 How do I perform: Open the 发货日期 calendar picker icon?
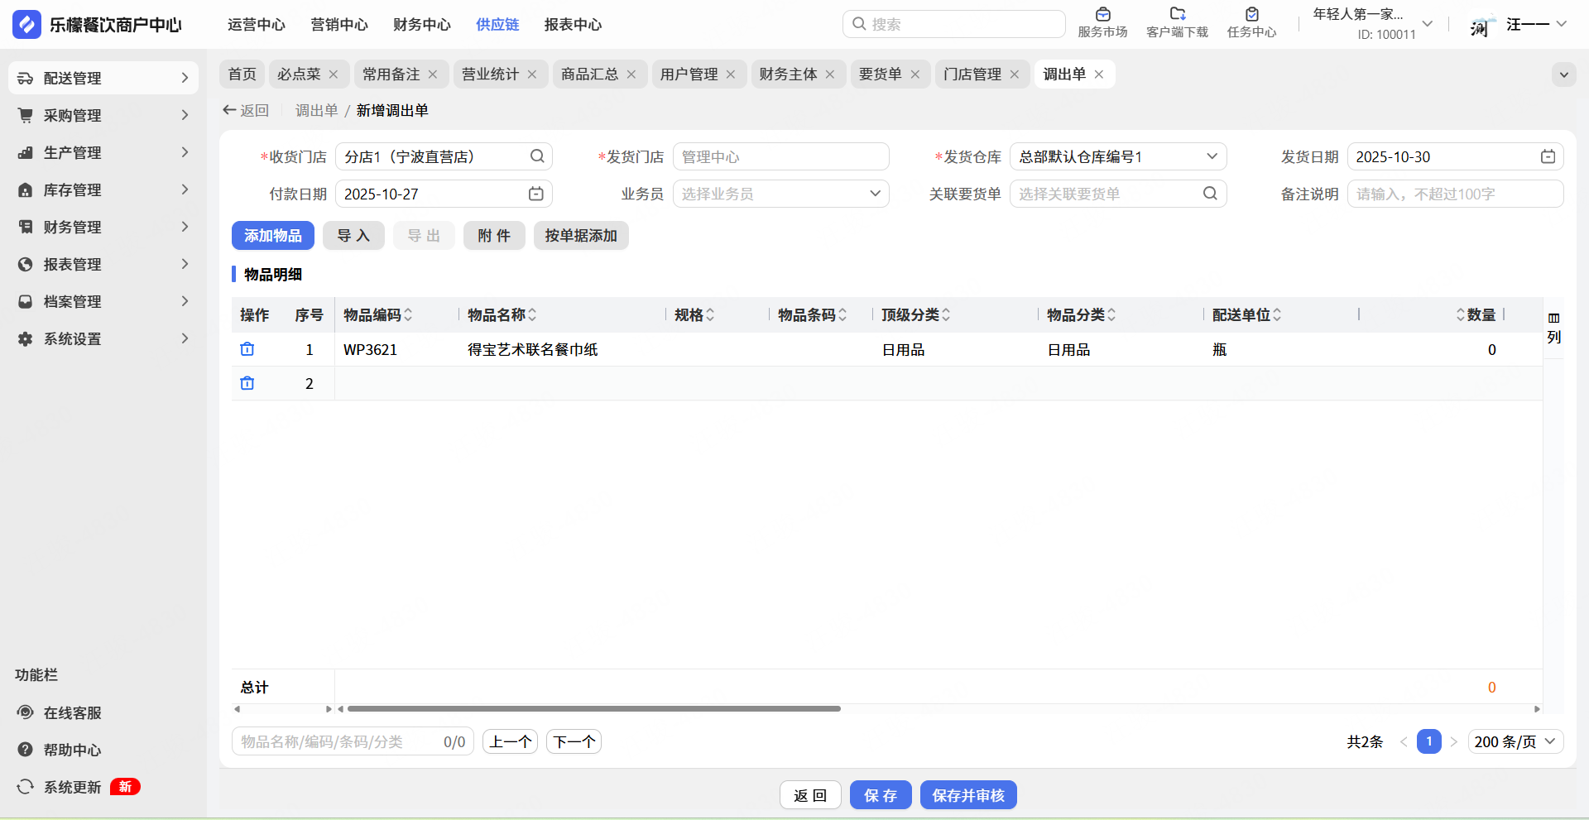[1548, 156]
